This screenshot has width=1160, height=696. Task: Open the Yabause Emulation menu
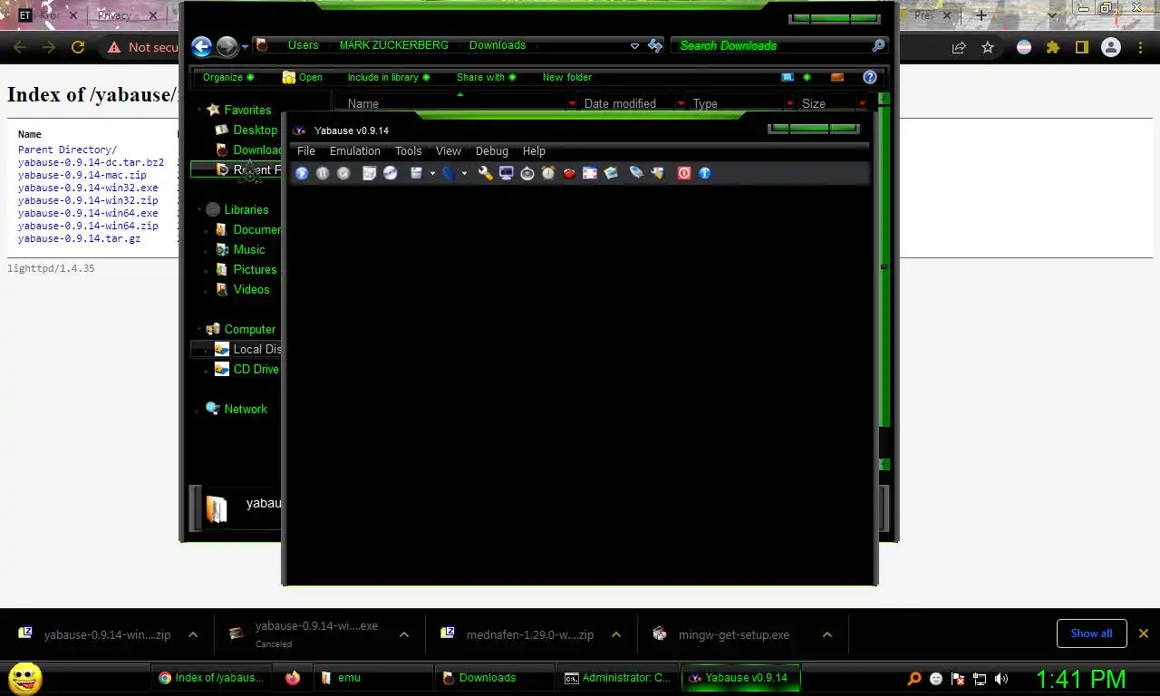click(355, 151)
